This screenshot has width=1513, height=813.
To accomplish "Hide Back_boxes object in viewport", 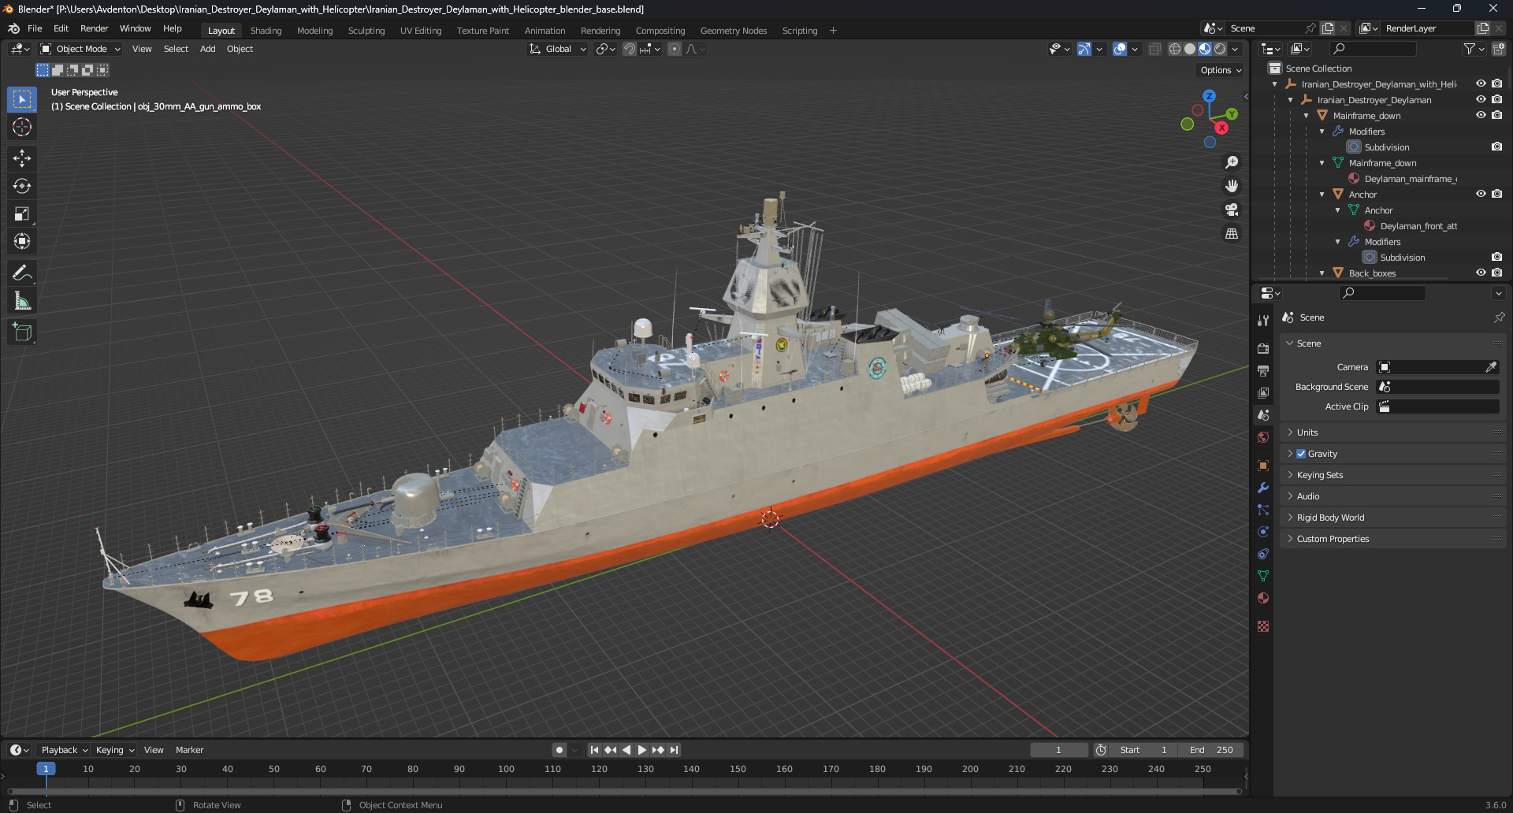I will tap(1481, 273).
